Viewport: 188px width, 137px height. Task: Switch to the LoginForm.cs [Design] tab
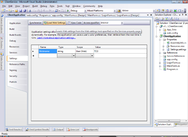coord(128,15)
